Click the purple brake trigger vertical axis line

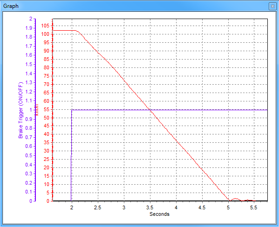(35, 110)
